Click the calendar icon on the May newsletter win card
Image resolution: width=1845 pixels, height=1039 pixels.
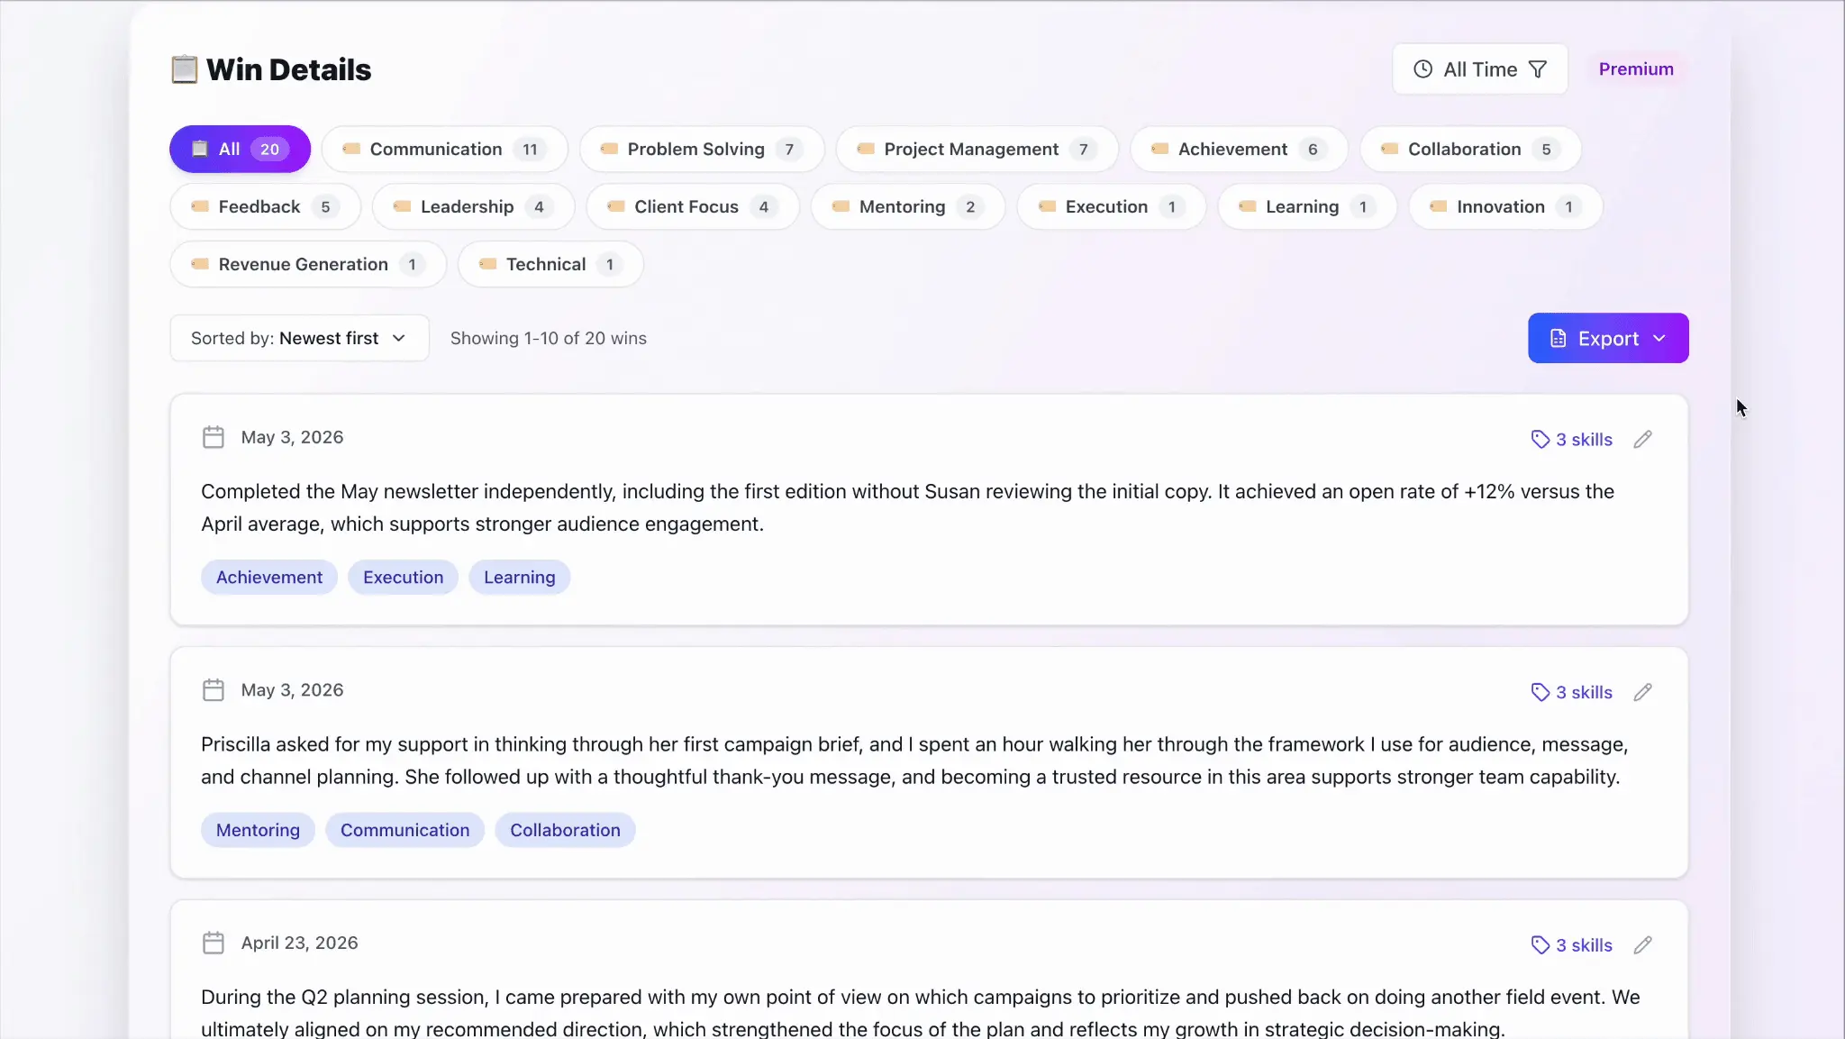pos(214,437)
